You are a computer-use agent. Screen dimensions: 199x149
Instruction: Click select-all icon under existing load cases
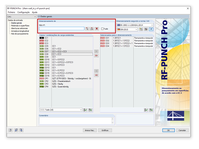pyautogui.click(x=85, y=110)
